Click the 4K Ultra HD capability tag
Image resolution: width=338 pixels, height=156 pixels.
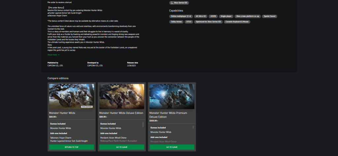point(200,16)
